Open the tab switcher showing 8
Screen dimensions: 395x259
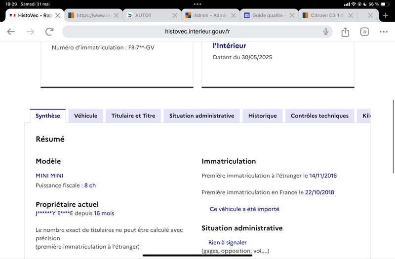364,32
